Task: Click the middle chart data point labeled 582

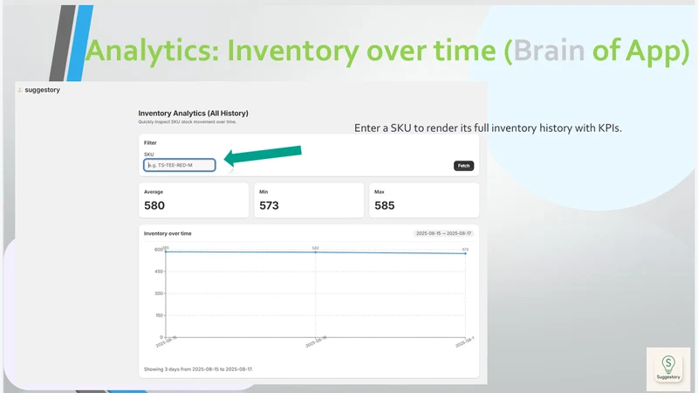Action: tap(316, 252)
